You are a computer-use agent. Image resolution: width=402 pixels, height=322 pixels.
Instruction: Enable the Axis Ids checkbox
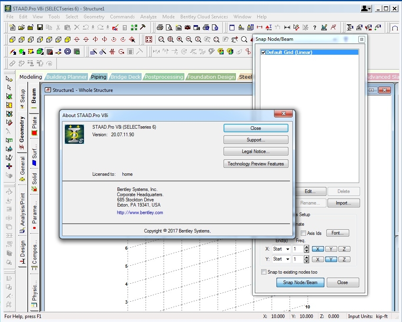pos(303,233)
